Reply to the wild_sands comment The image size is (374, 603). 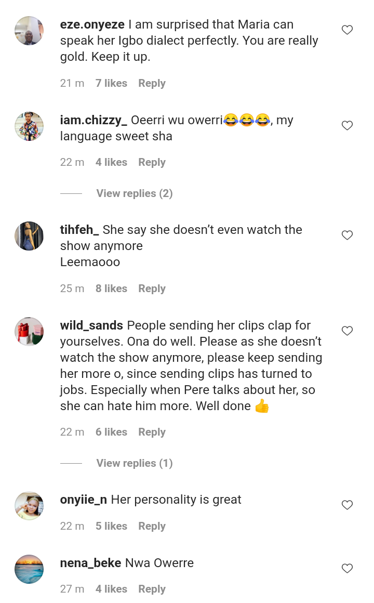pyautogui.click(x=152, y=432)
